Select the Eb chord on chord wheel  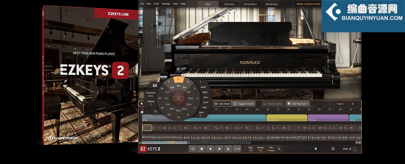(x=160, y=98)
